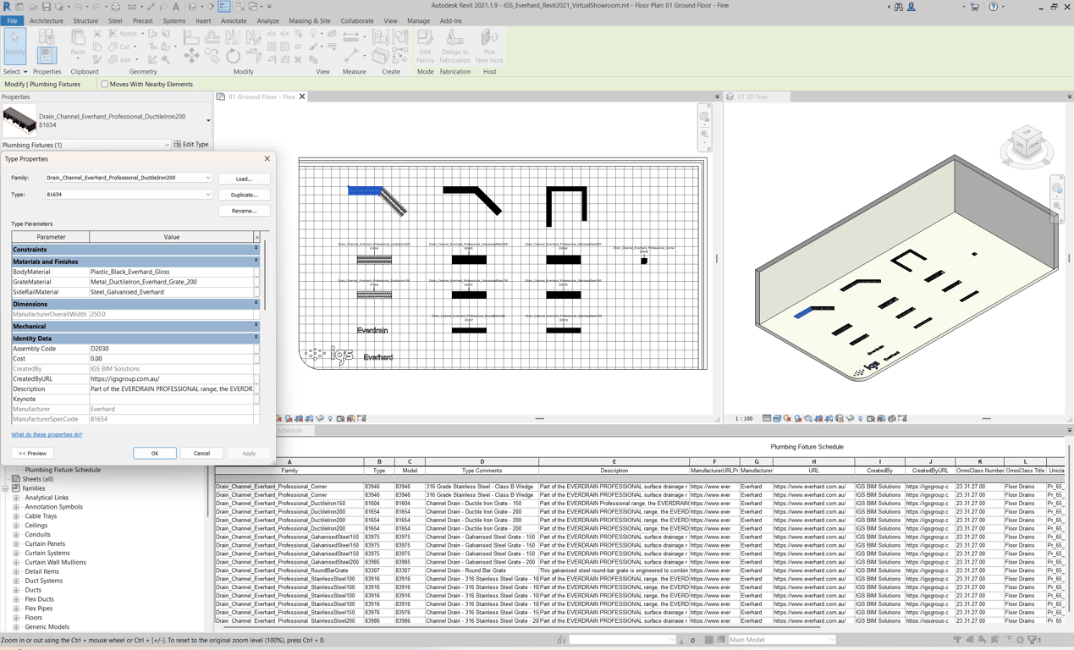The image size is (1074, 650).
Task: Click Cancel in Type Properties dialog
Action: point(201,453)
